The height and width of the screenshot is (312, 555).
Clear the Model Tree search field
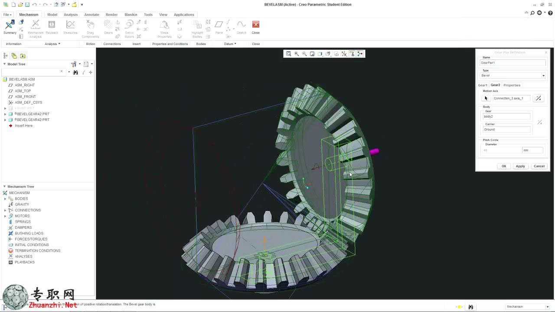pyautogui.click(x=62, y=71)
